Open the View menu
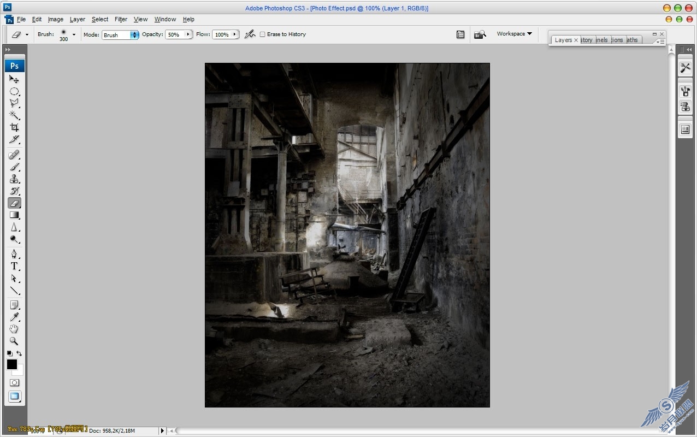This screenshot has width=697, height=437. point(140,19)
